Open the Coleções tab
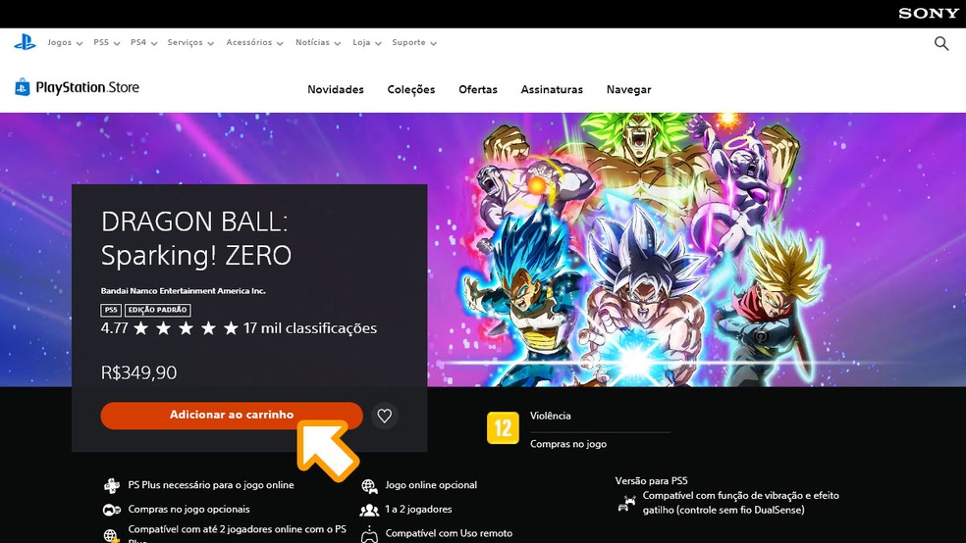Screen dimensions: 966x543 [x=411, y=89]
